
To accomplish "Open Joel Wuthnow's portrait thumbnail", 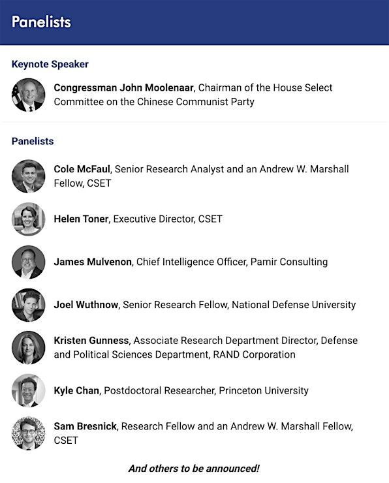I will click(28, 305).
